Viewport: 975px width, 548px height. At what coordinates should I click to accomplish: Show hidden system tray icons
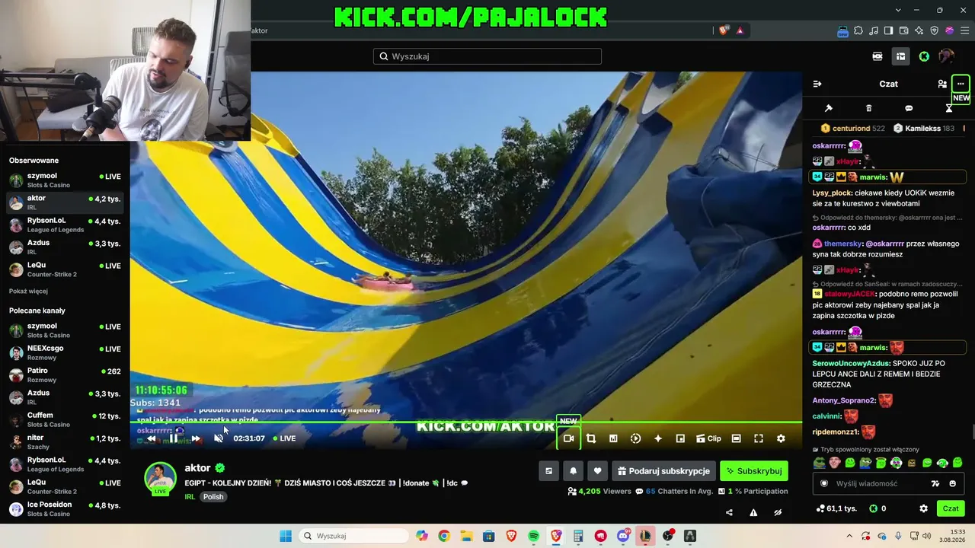(x=850, y=536)
